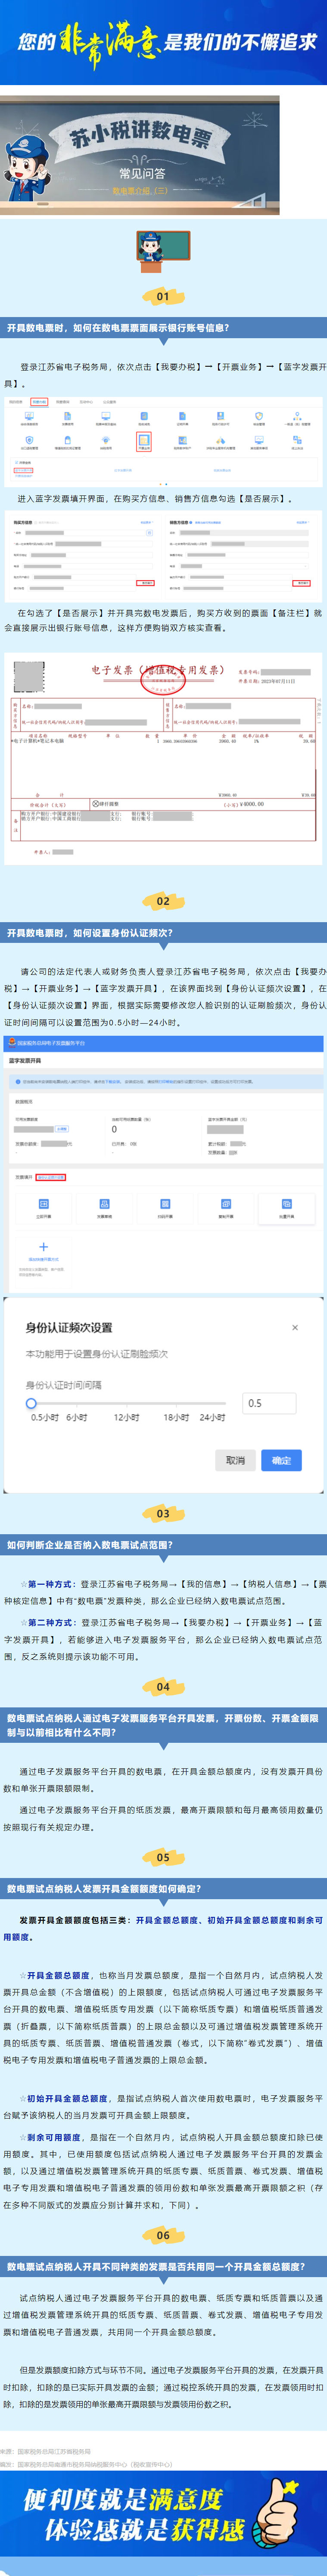The width and height of the screenshot is (327, 2576).
Task: Check buyer's 是否展示 checkbox in red box
Action: click(x=146, y=582)
